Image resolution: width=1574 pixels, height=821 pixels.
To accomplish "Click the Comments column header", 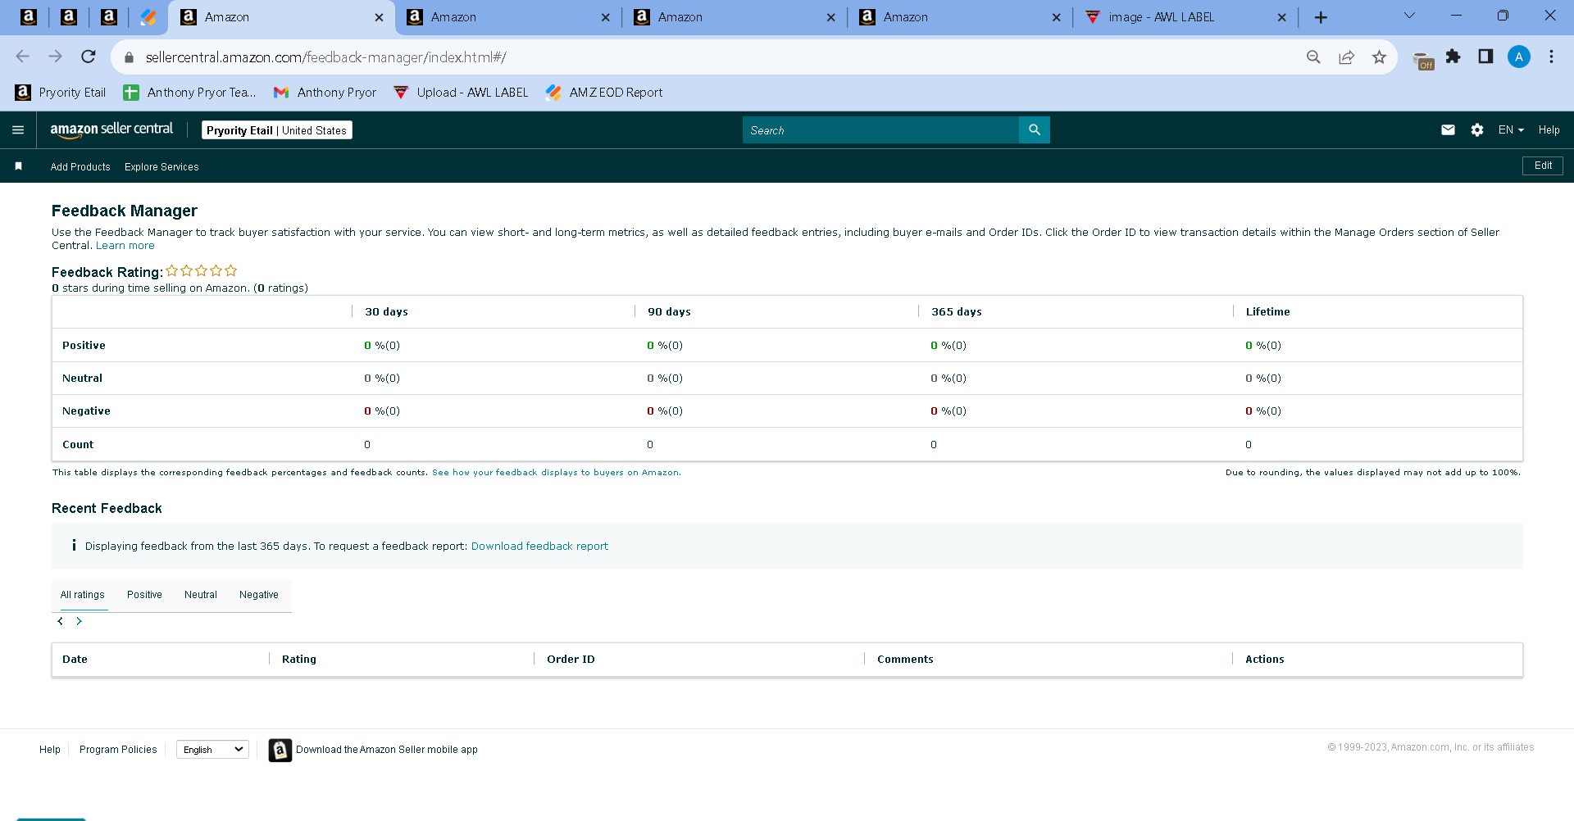I will tap(905, 660).
